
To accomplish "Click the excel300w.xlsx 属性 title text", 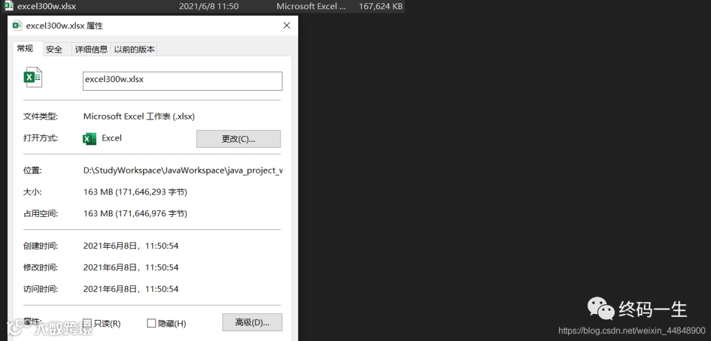I will pos(65,26).
